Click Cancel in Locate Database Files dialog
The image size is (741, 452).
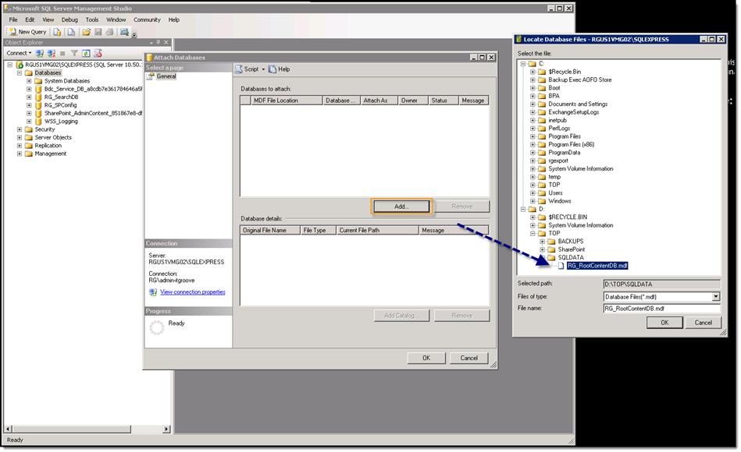703,323
